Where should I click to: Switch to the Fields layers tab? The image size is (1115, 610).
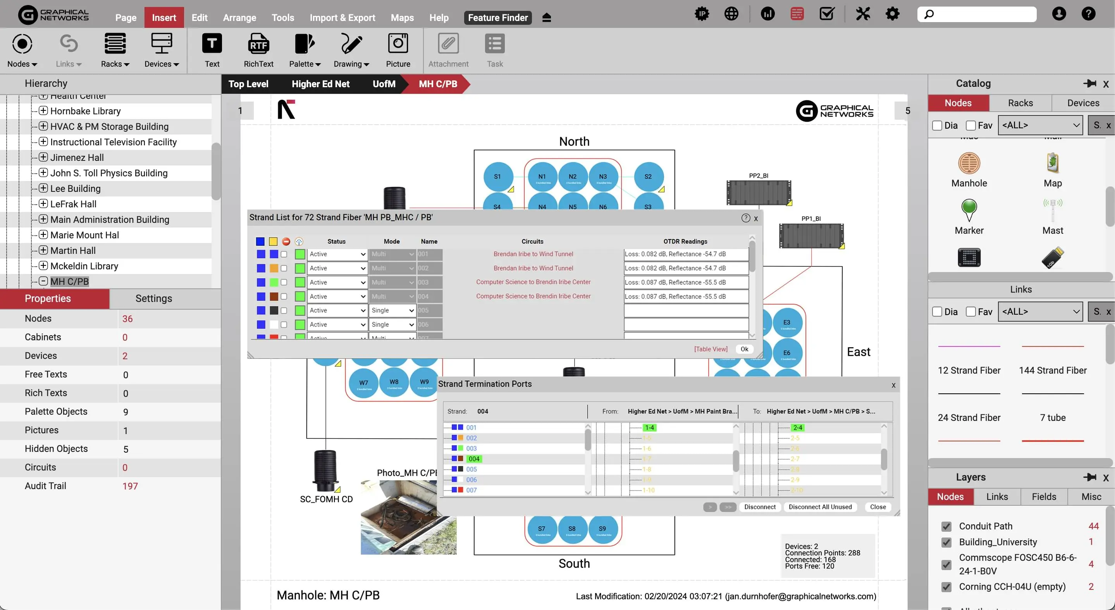[x=1044, y=496]
